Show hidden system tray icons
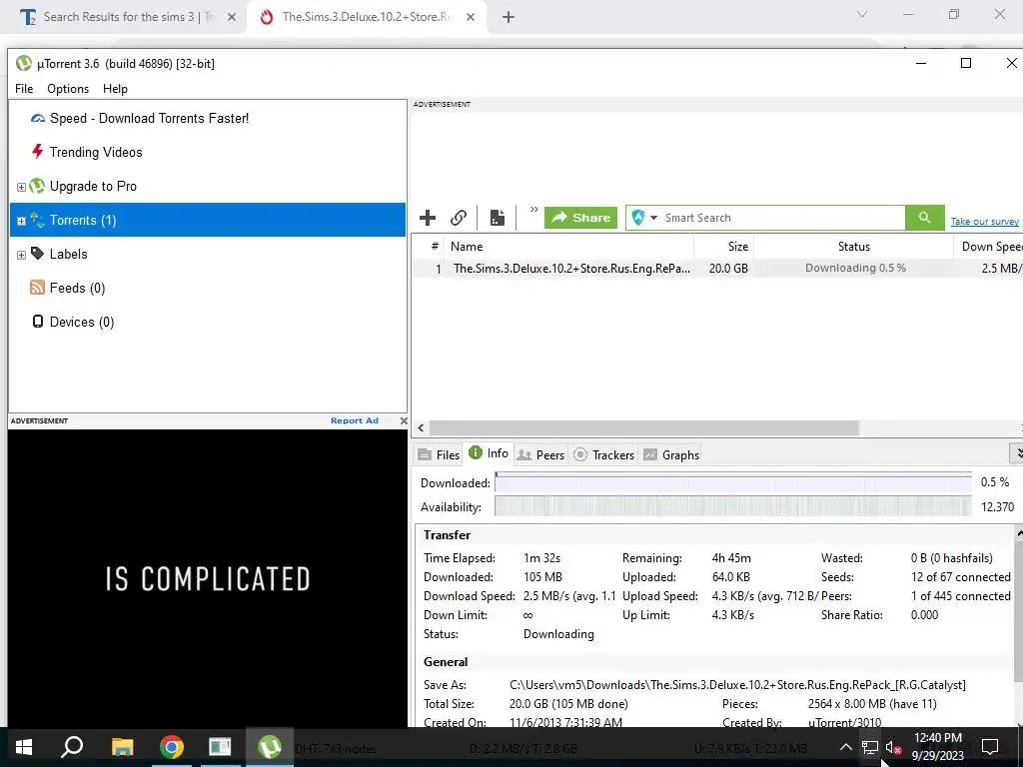1023x767 pixels. click(845, 747)
